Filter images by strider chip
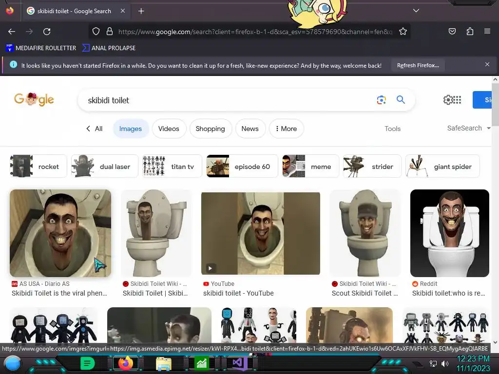Screen dimensions: 499x374 (372, 167)
